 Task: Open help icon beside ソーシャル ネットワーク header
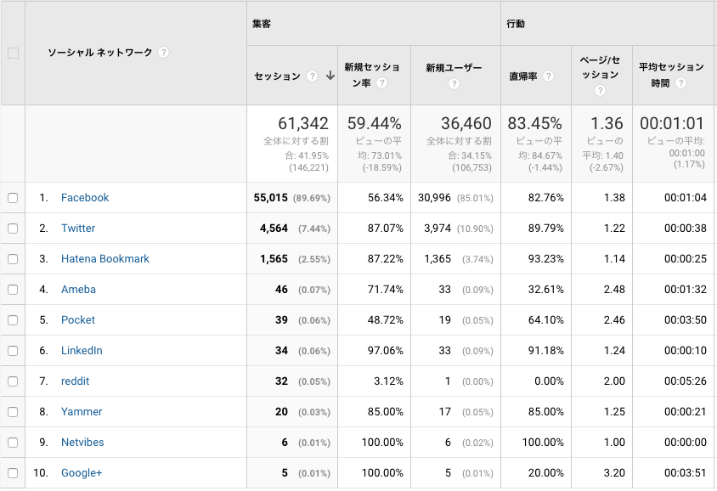(x=163, y=53)
